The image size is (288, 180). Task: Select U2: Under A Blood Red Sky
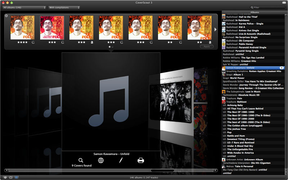pyautogui.click(x=253, y=146)
